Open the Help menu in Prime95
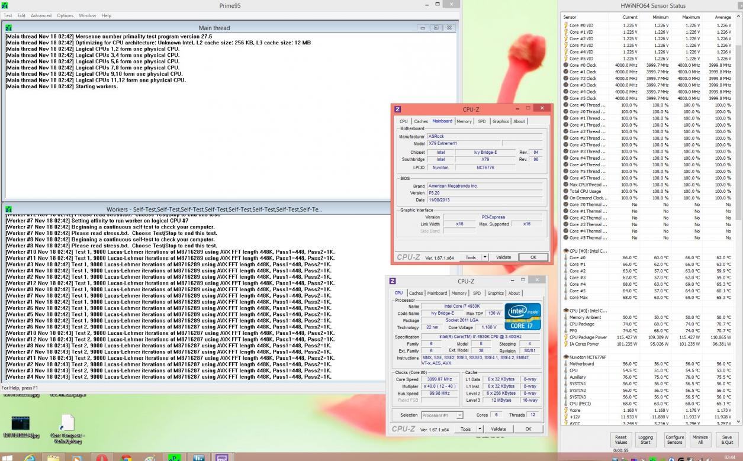Screen dimensions: 743x461 106,15
